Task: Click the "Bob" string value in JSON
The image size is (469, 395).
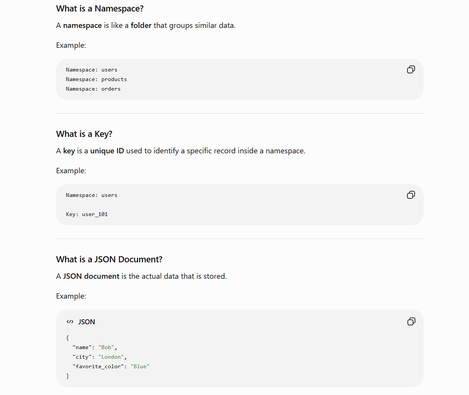Action: coord(106,347)
